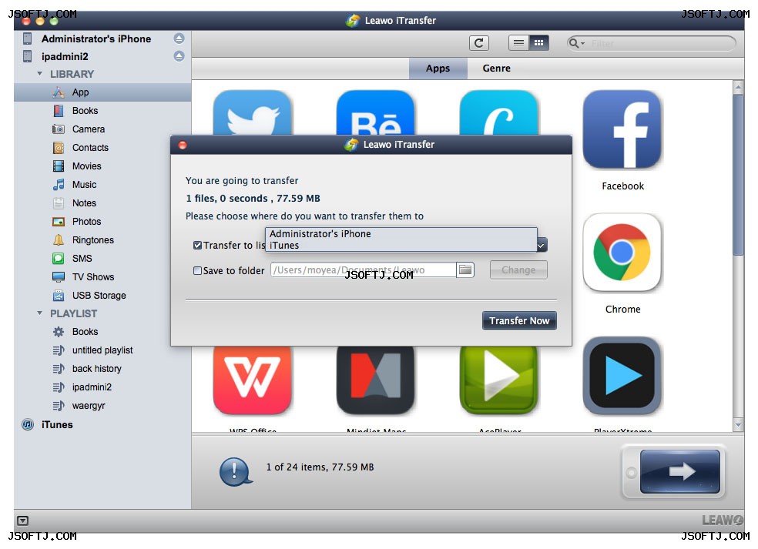Open the TV Shows icon
Viewport: 758px width, 549px height.
59,277
